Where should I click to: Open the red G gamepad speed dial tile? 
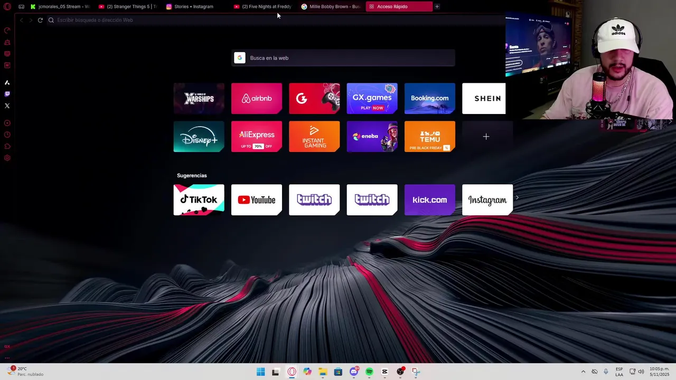[x=314, y=98]
